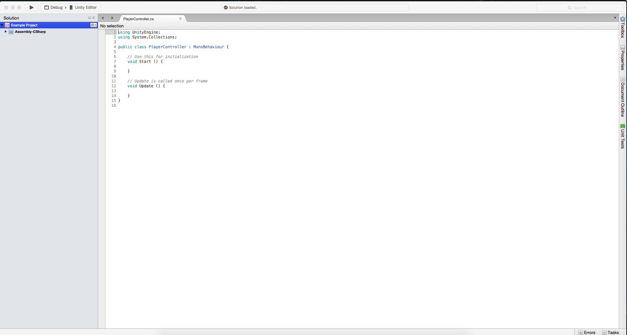Click the Assembly-CSharp project icon
Viewport: 627px width, 335px height.
(x=11, y=32)
